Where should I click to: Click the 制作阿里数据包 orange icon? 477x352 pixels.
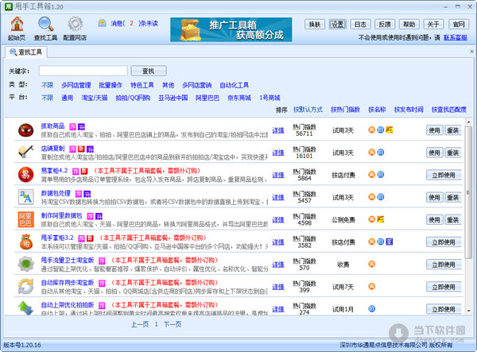(x=26, y=220)
